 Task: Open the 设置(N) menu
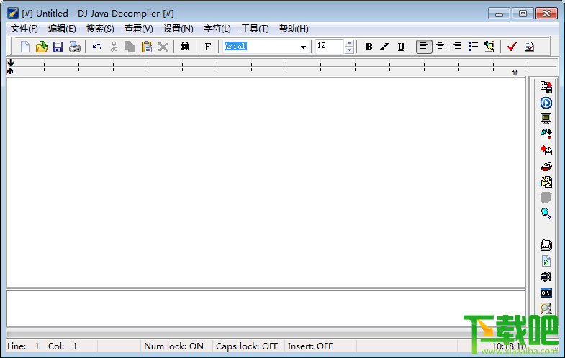[x=178, y=29]
